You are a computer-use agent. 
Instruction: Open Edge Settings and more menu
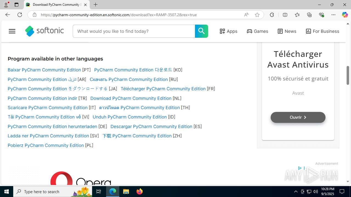333,15
